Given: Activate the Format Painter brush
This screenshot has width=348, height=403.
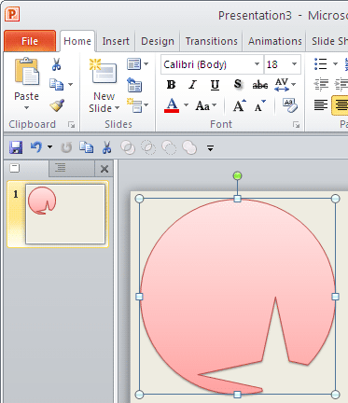Looking at the screenshot, I should point(57,105).
